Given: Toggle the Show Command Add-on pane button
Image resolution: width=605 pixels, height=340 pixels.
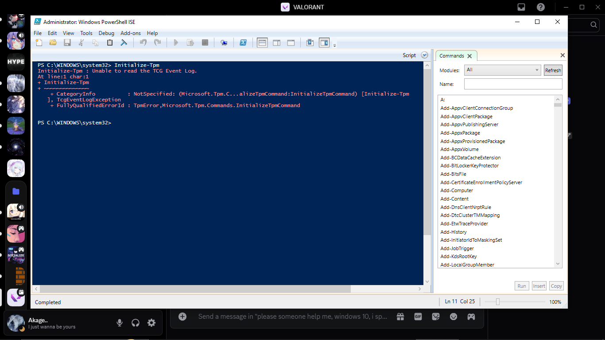Looking at the screenshot, I should tap(325, 43).
